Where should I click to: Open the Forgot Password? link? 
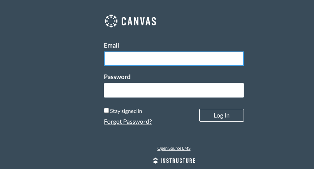pos(128,121)
